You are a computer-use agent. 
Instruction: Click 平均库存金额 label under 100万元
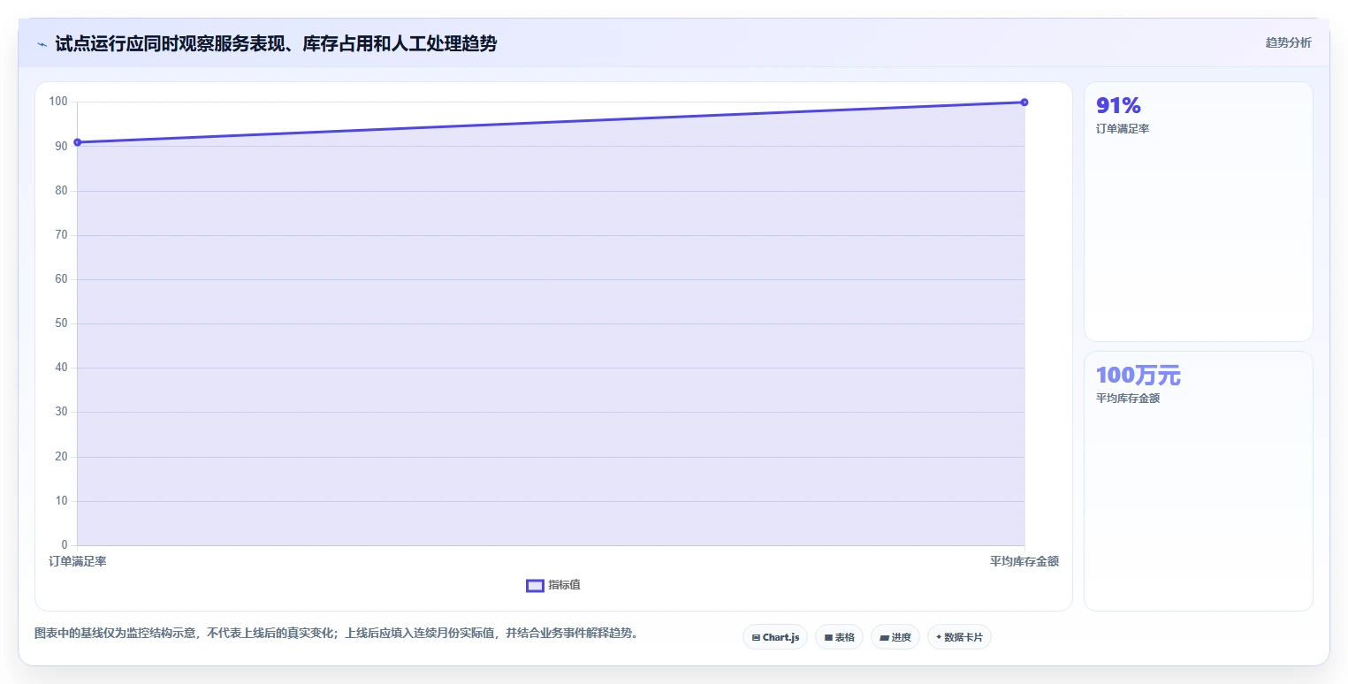tap(1128, 399)
